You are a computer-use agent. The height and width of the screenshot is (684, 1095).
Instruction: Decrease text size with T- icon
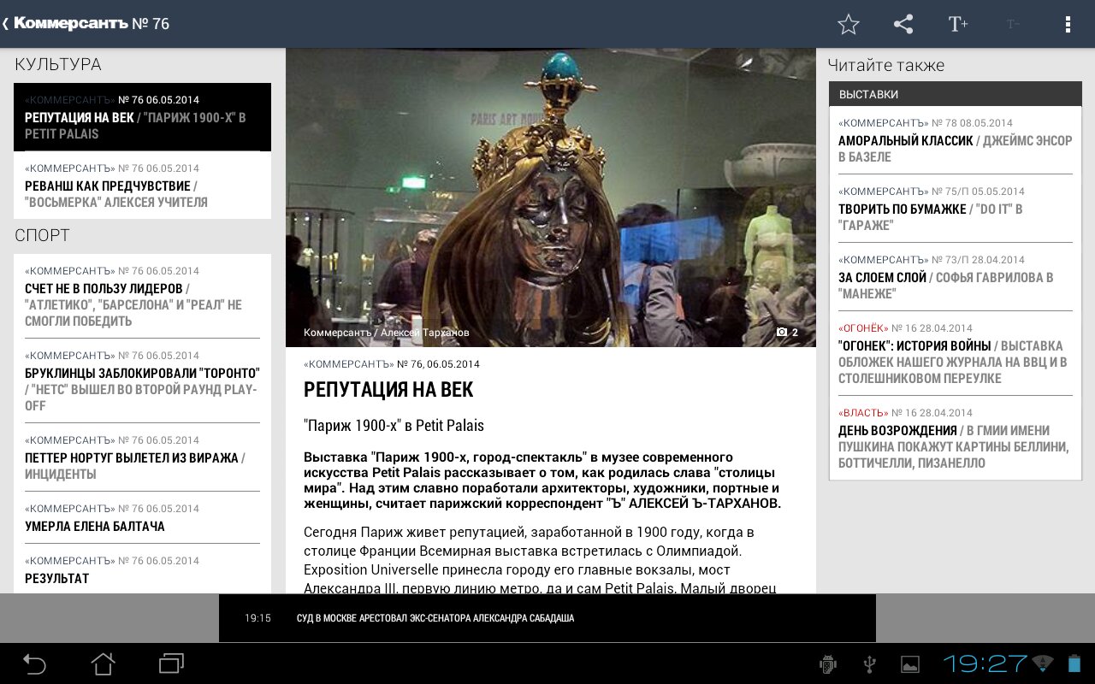(1013, 24)
